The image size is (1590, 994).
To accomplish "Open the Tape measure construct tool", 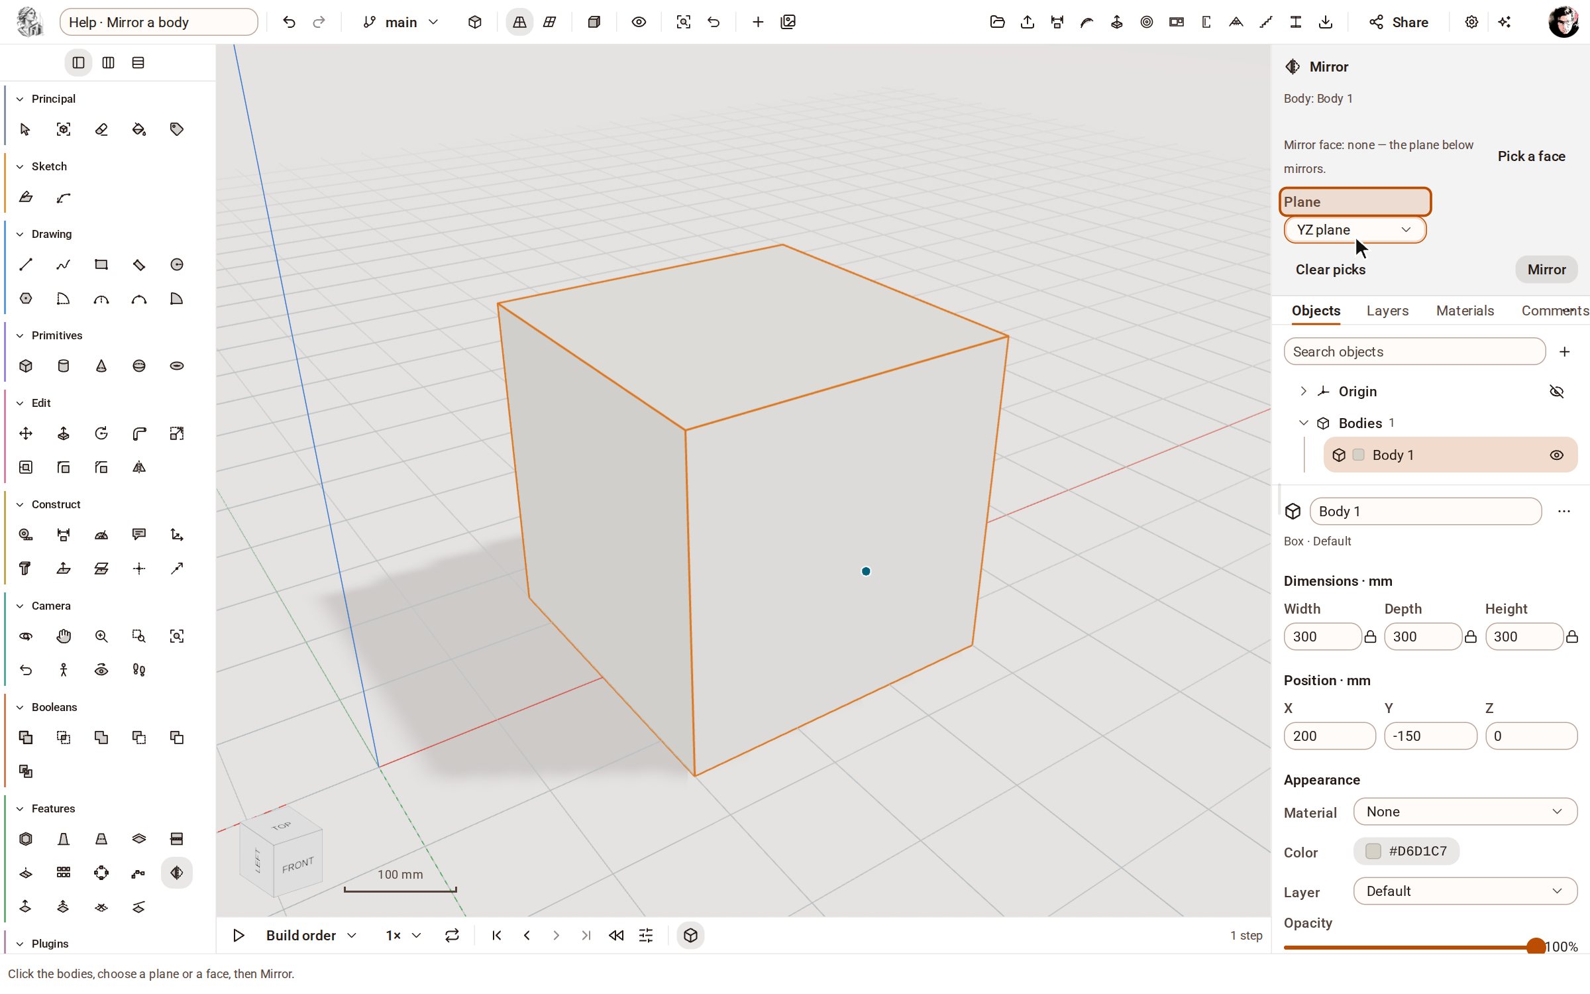I will click(x=26, y=535).
